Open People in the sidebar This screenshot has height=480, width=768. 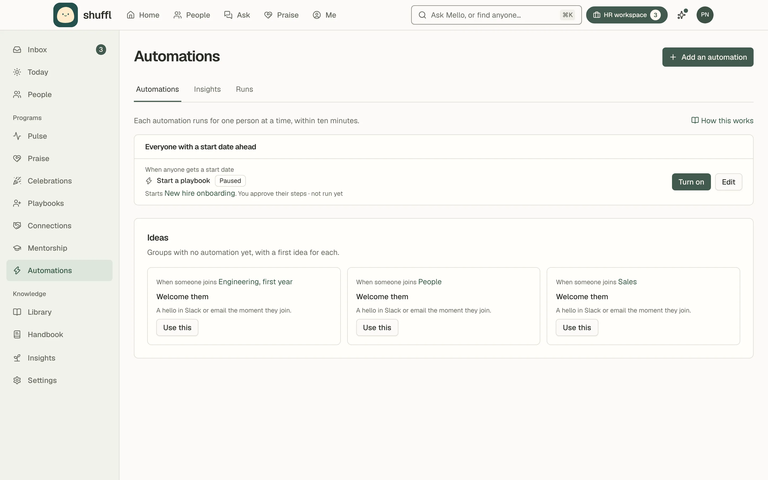pos(59,94)
